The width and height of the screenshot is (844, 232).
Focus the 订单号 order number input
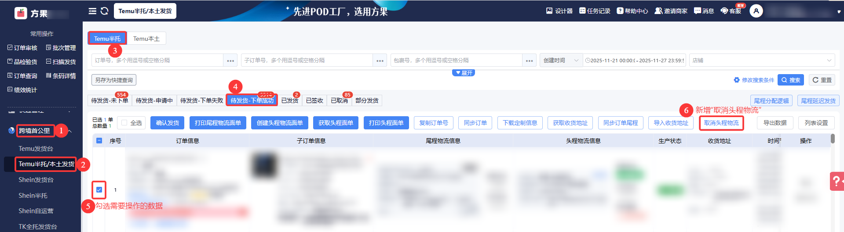pos(157,61)
